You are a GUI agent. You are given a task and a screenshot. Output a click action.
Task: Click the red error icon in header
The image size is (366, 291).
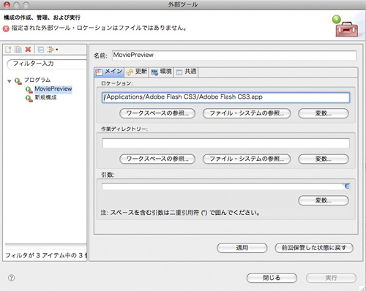coord(6,29)
